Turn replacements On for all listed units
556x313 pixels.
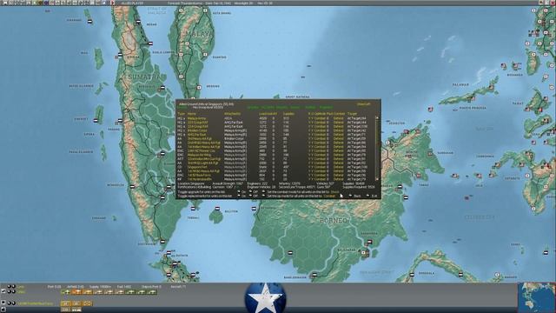point(239,196)
